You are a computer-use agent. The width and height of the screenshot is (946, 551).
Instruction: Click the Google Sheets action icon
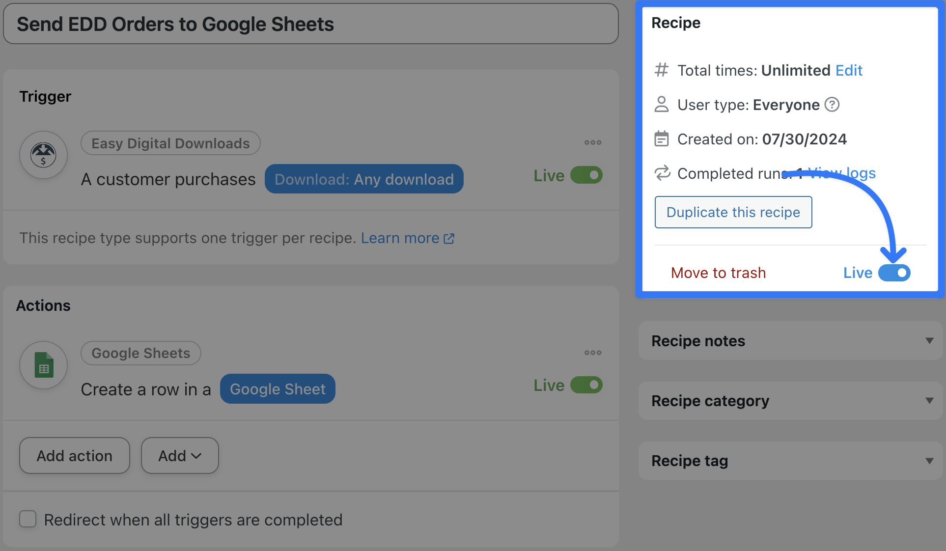(x=43, y=365)
